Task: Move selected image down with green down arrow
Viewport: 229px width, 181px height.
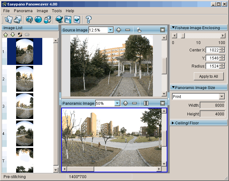Action: 13,35
